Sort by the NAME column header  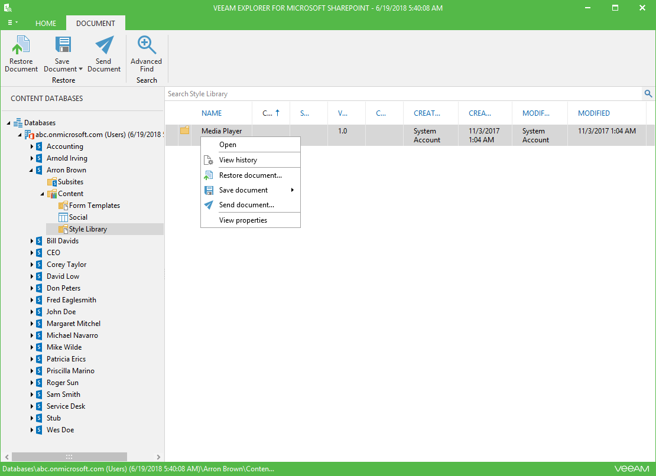click(x=211, y=113)
